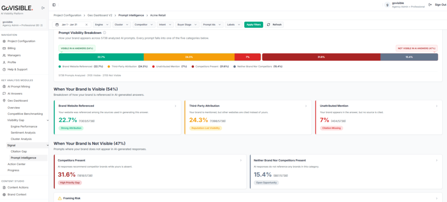Click the calendar icon in date filter
The width and height of the screenshot is (447, 202).
click(57, 25)
